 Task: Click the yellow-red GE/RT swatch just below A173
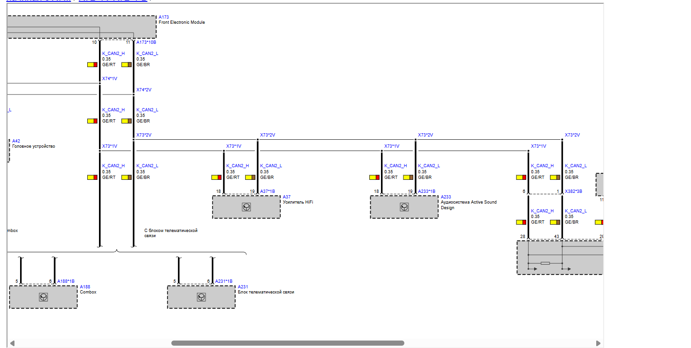click(x=92, y=65)
